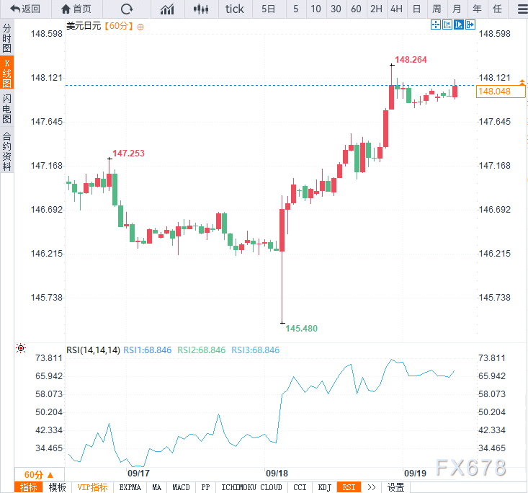The width and height of the screenshot is (528, 493).
Task: Expand the 60分 period dropdown
Action: [39, 474]
